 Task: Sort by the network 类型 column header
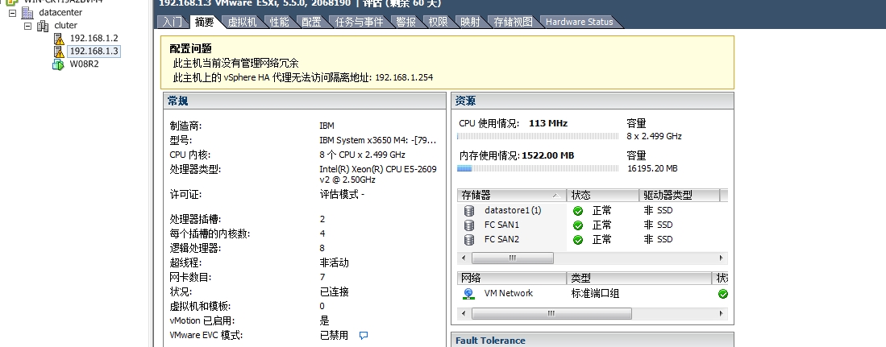tap(639, 279)
